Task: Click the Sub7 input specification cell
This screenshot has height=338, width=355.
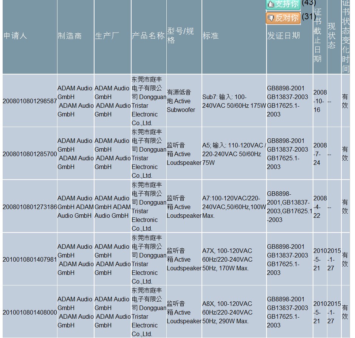Action: (x=234, y=101)
